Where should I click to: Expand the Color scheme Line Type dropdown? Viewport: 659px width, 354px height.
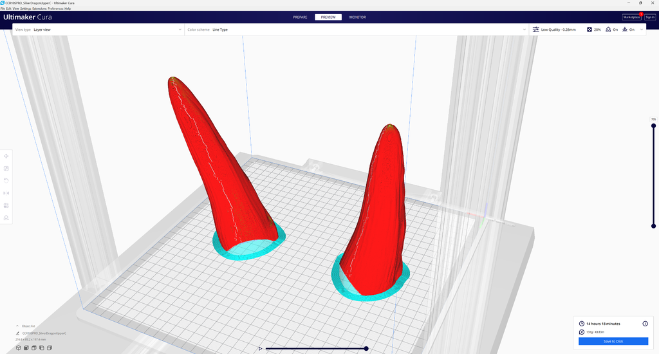point(357,30)
